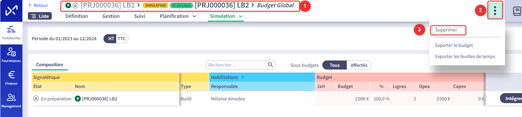The width and height of the screenshot is (522, 117).
Task: Expand the Habilitations column chevron
Action: pos(243,77)
